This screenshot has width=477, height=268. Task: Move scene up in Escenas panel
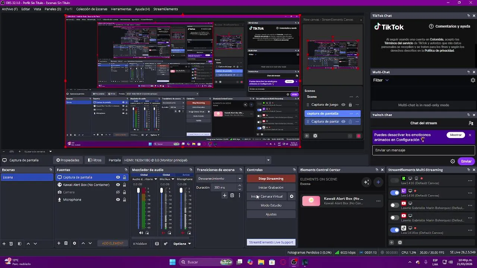tap(28, 243)
